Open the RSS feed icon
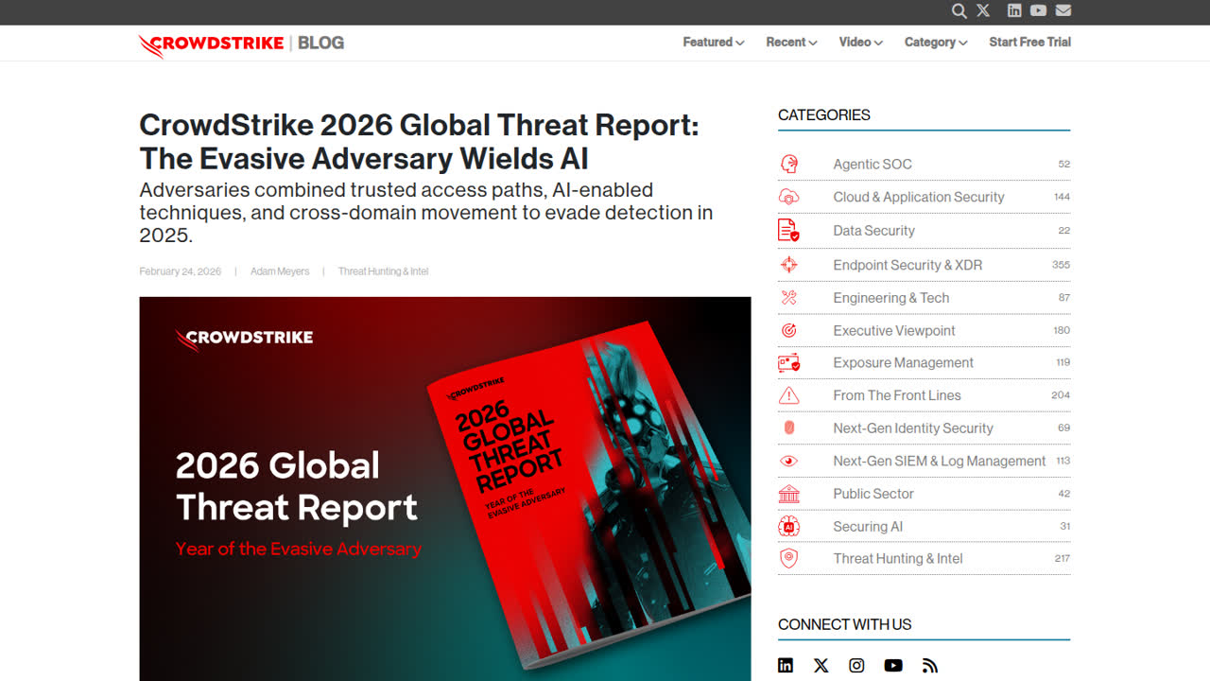 [x=930, y=666]
